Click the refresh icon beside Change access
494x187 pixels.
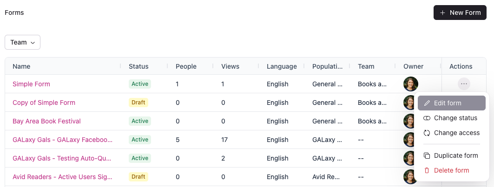pyautogui.click(x=427, y=133)
